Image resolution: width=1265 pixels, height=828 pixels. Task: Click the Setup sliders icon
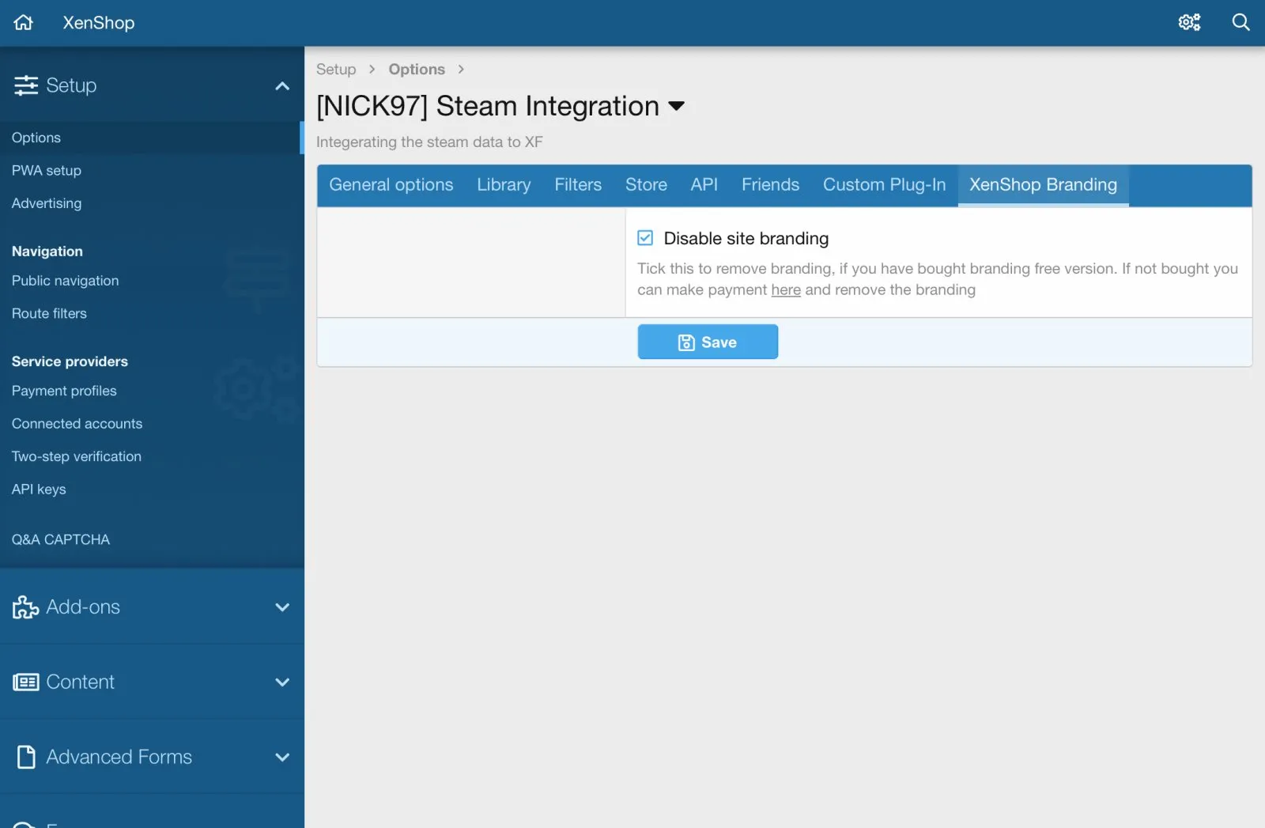25,85
